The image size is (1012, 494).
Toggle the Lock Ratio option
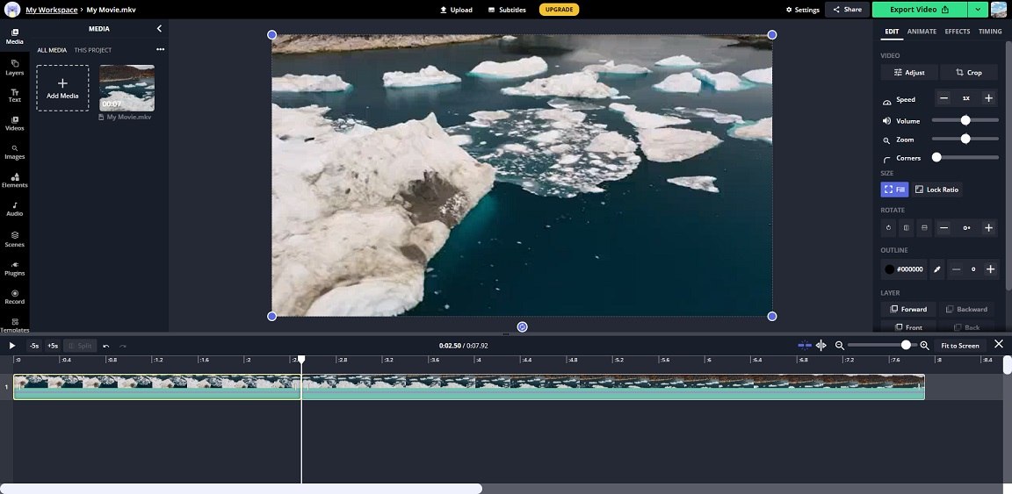pyautogui.click(x=937, y=190)
